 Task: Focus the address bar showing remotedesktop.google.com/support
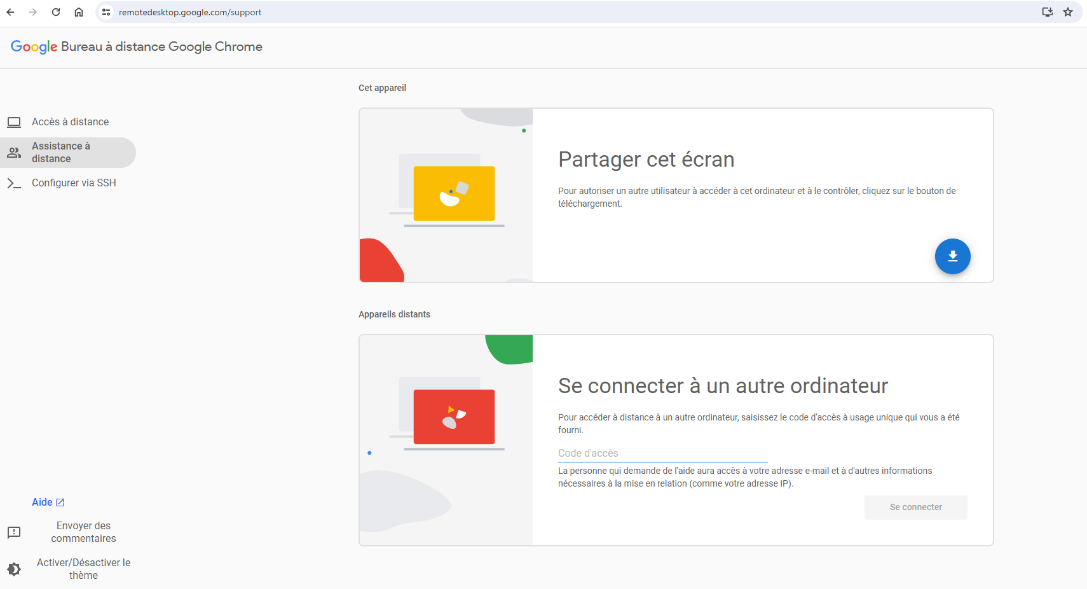(x=190, y=12)
